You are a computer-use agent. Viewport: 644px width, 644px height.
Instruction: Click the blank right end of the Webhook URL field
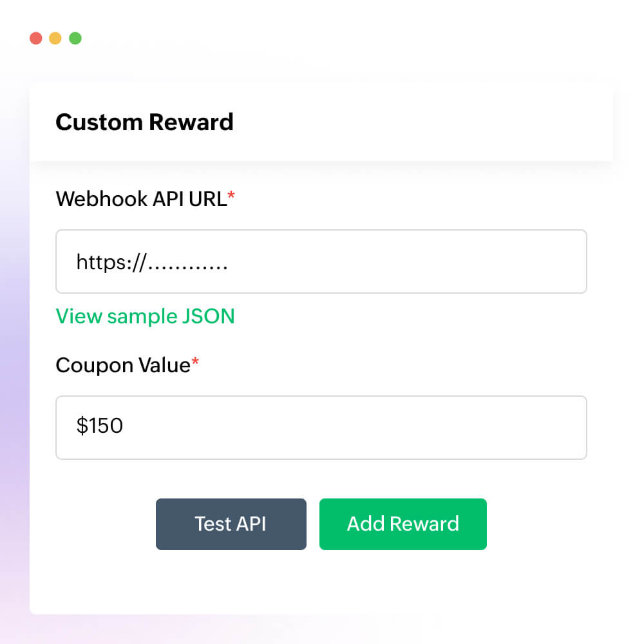[x=515, y=261]
